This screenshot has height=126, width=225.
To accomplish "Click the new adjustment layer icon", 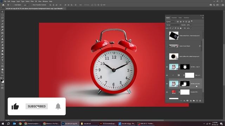I will [x=191, y=101].
